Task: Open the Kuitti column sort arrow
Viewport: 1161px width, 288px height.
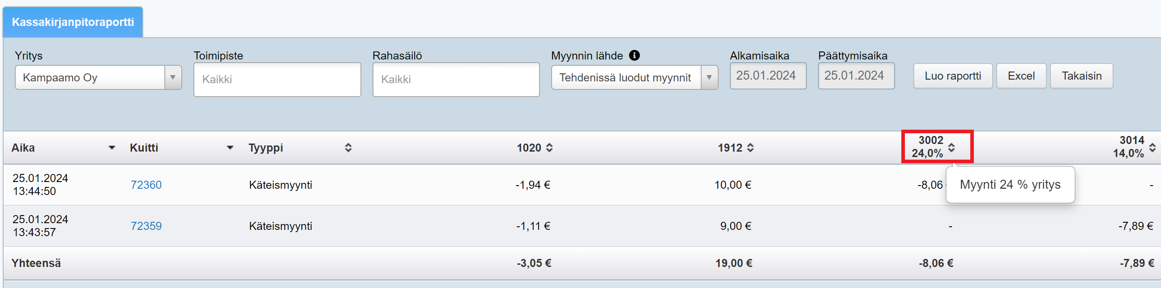Action: (230, 148)
